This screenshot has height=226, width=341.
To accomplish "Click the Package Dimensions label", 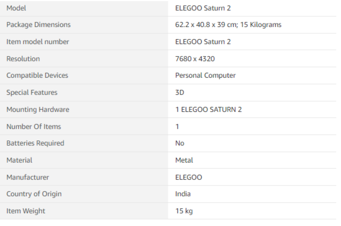I will 39,25.
